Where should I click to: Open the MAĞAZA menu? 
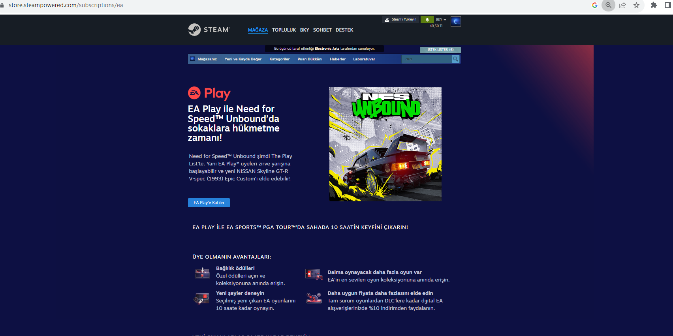[x=258, y=30]
